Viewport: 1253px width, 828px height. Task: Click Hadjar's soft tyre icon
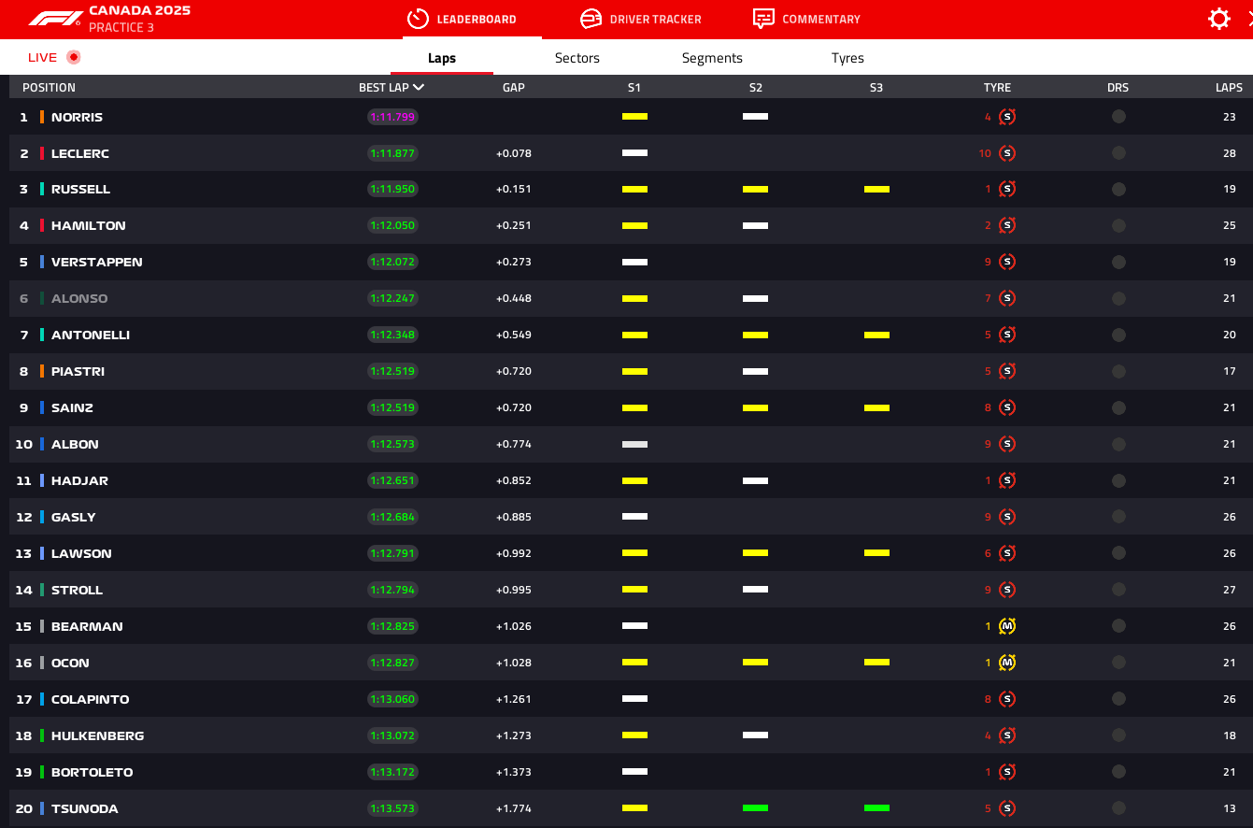pos(1006,480)
